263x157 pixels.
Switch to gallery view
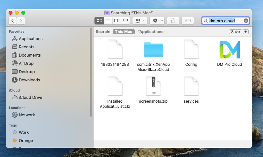click(125, 21)
